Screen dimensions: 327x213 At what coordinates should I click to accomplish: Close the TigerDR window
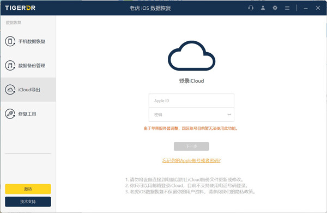[x=318, y=8]
